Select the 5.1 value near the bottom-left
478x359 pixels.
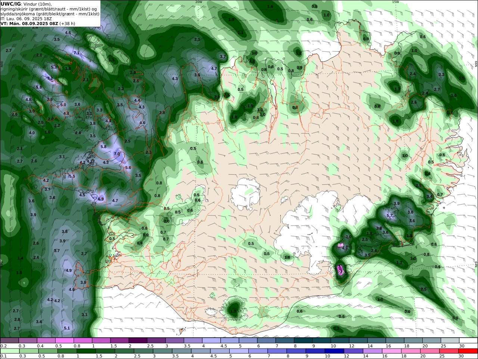67,328
